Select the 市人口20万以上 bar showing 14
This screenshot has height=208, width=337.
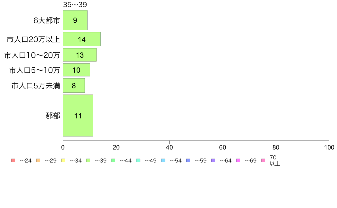coord(82,39)
